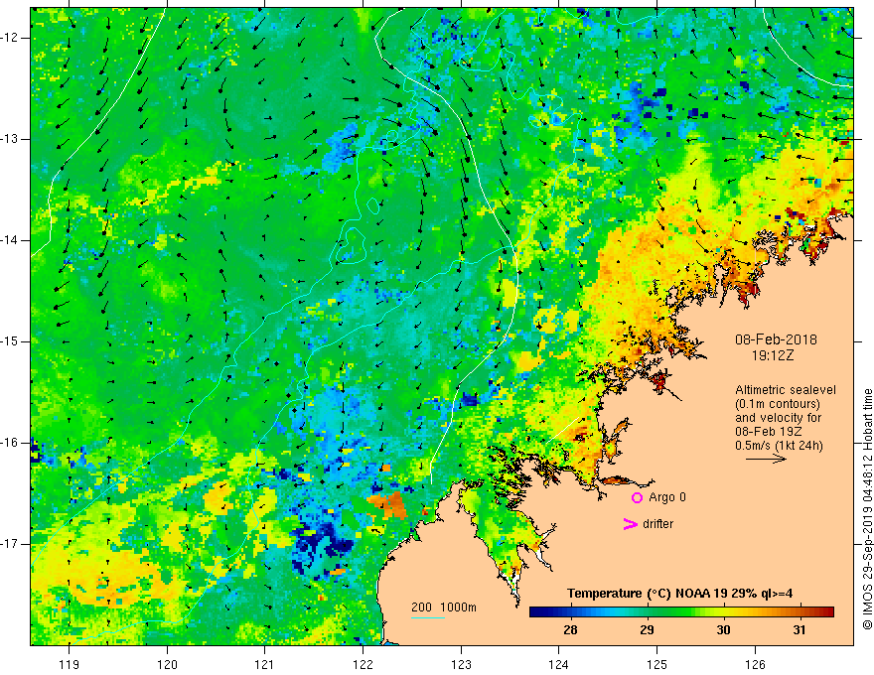Viewport: 874px width, 675px height.
Task: Click the '200 1000m' depth label
Action: coord(444,607)
